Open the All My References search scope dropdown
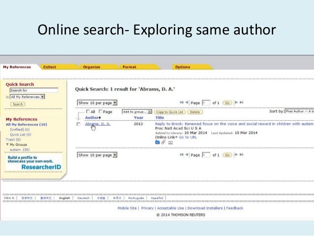 tap(27, 97)
